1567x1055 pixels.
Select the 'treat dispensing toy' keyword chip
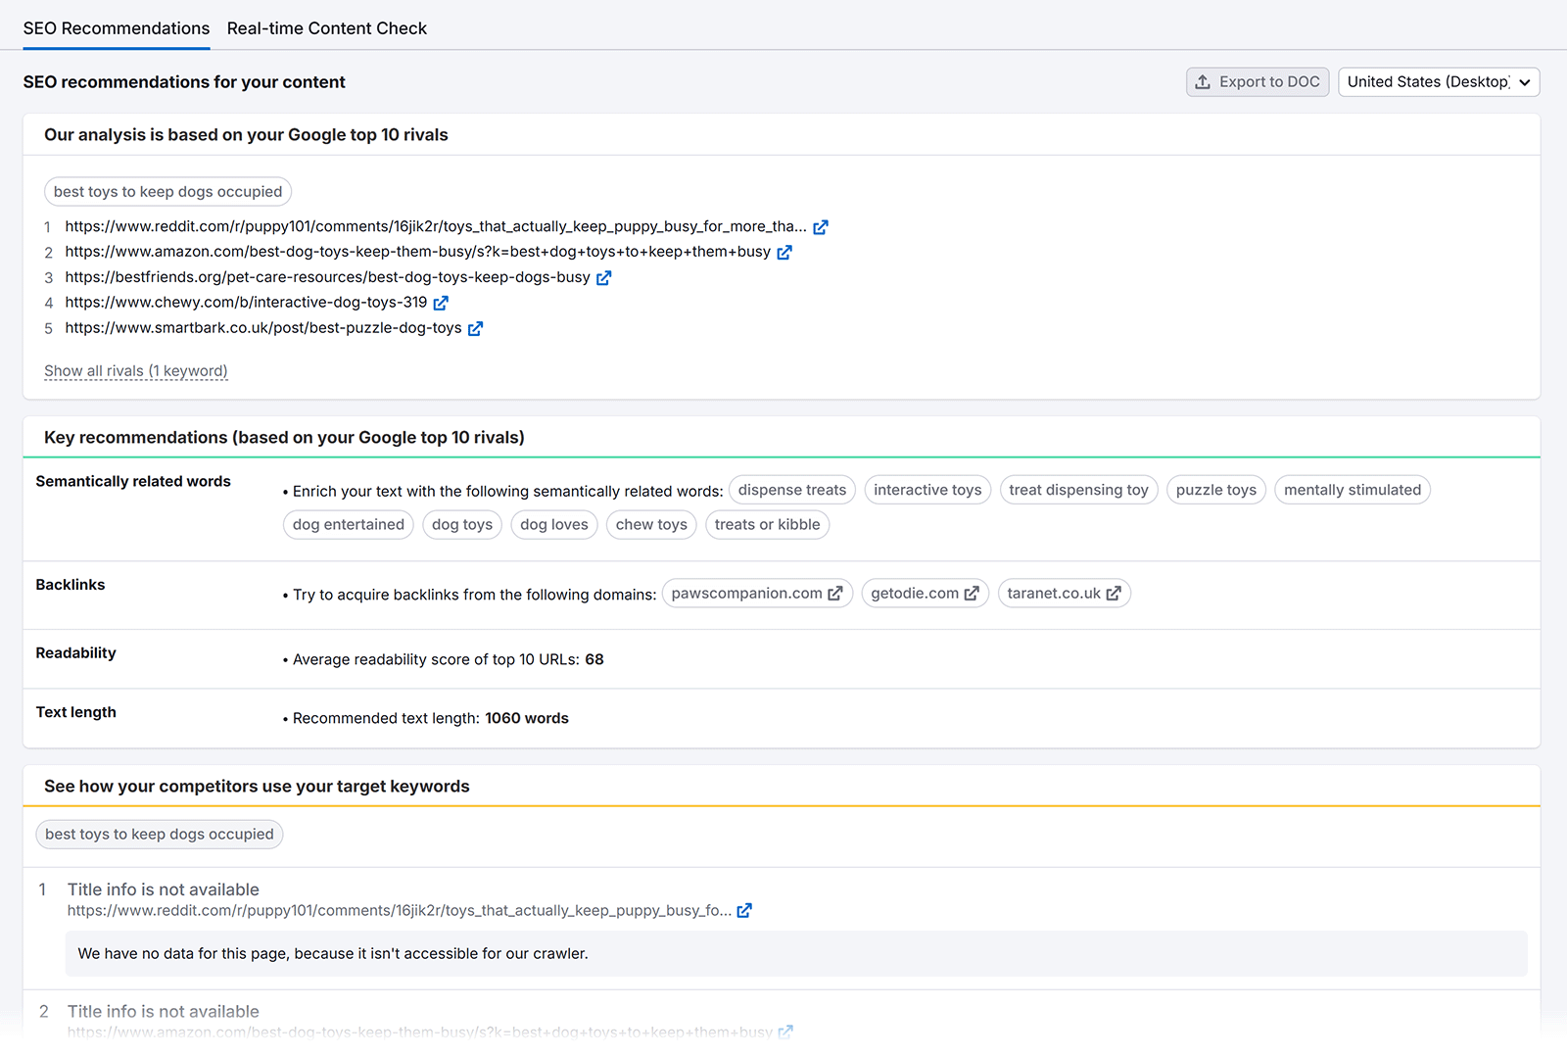pyautogui.click(x=1078, y=490)
